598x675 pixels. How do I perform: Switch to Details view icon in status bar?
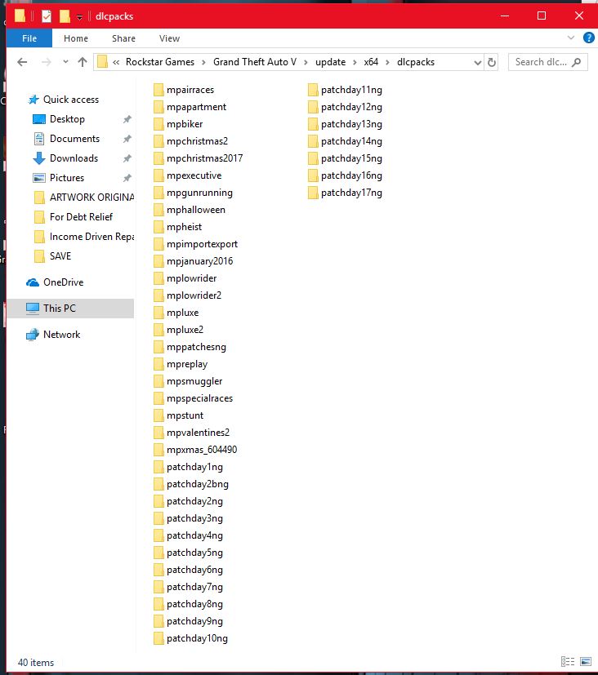[568, 662]
